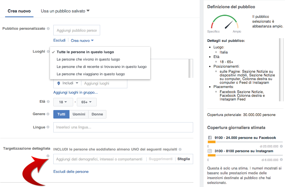This screenshot has width=285, height=187.
Task: Switch to the Usa un pubblico salvato tab
Action: click(x=63, y=11)
